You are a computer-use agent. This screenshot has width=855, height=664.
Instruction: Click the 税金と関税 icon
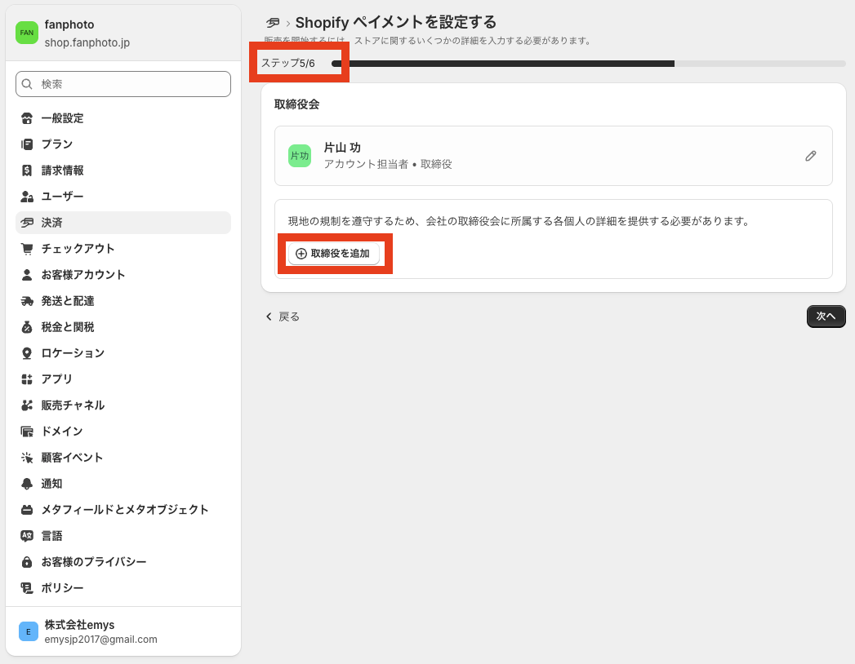pyautogui.click(x=27, y=327)
